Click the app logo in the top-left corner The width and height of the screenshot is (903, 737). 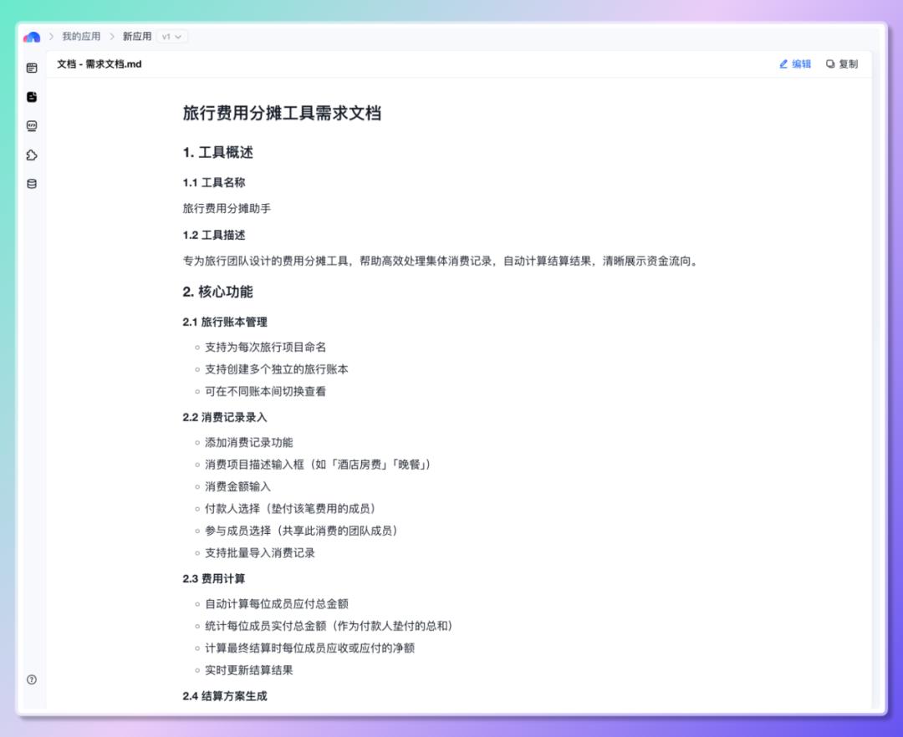click(x=31, y=36)
